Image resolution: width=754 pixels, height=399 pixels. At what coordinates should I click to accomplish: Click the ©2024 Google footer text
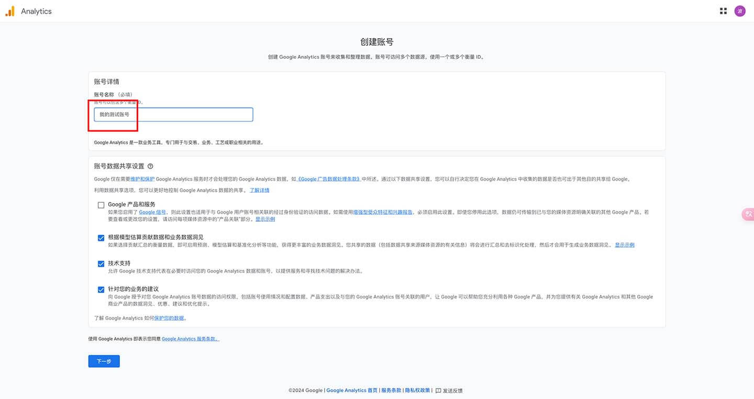[x=305, y=391]
